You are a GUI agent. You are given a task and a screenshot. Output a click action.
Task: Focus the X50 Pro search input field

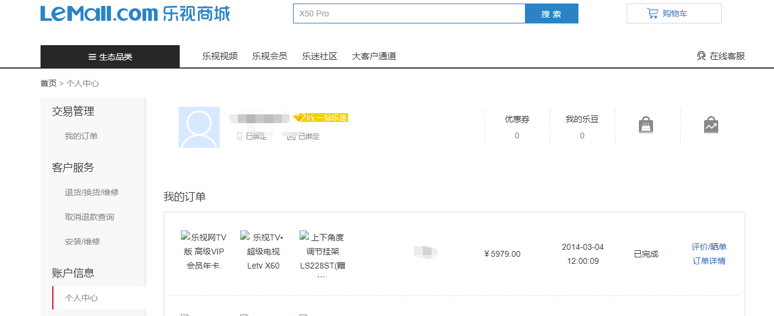409,13
